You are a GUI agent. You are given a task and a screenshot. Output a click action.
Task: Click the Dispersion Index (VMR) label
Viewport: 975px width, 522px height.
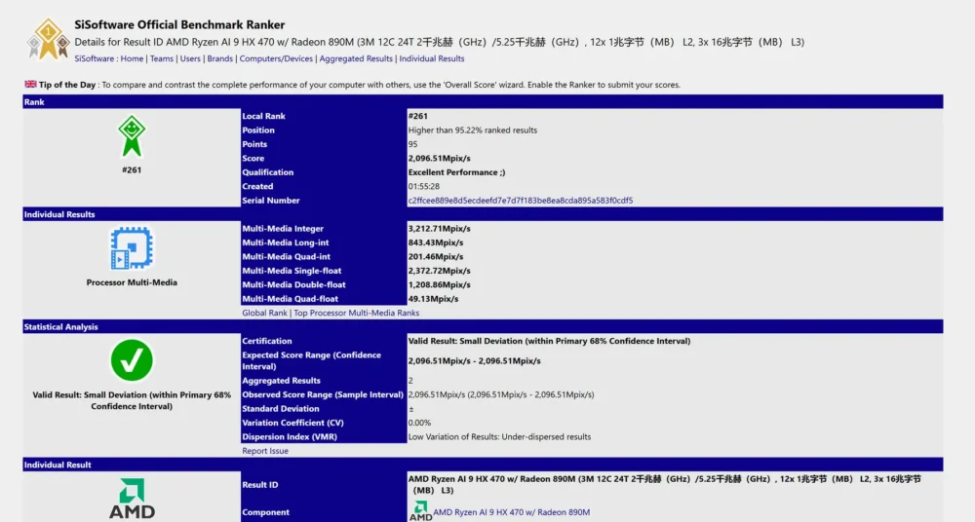[290, 437]
